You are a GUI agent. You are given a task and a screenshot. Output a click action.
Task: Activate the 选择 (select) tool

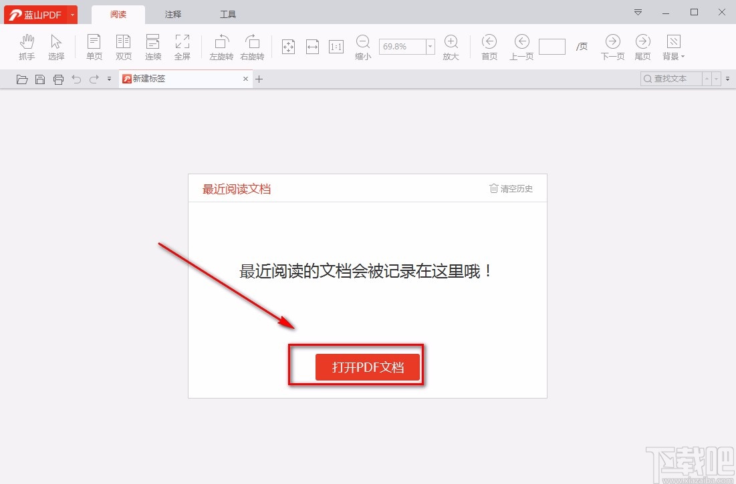pyautogui.click(x=56, y=46)
